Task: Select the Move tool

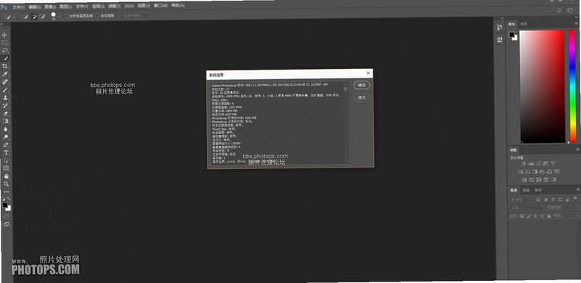Action: point(5,35)
